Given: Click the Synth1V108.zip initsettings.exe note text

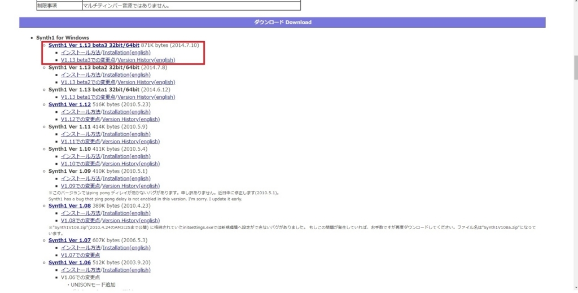Looking at the screenshot, I should [292, 230].
